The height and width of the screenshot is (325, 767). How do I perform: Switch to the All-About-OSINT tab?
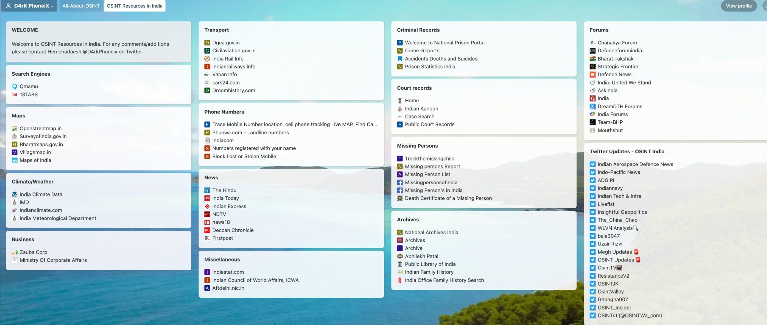coord(81,6)
